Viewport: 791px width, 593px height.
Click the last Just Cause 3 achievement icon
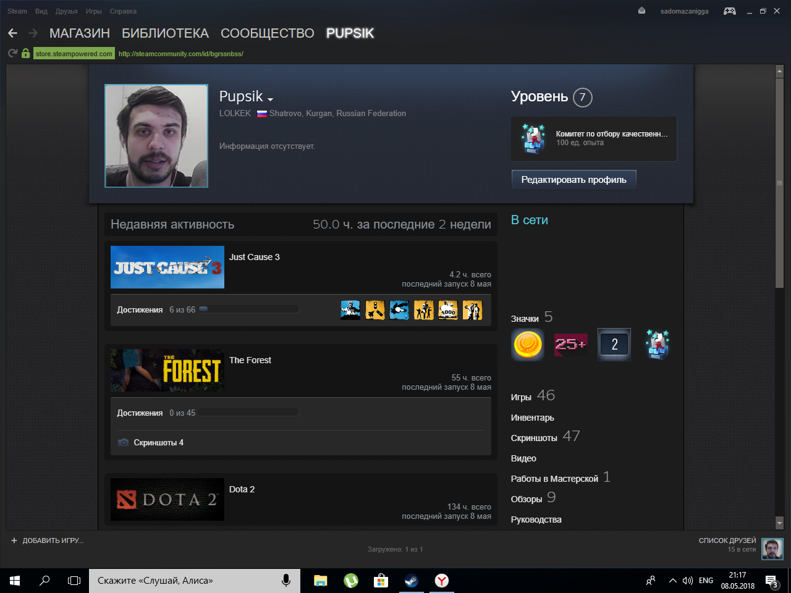tap(473, 309)
